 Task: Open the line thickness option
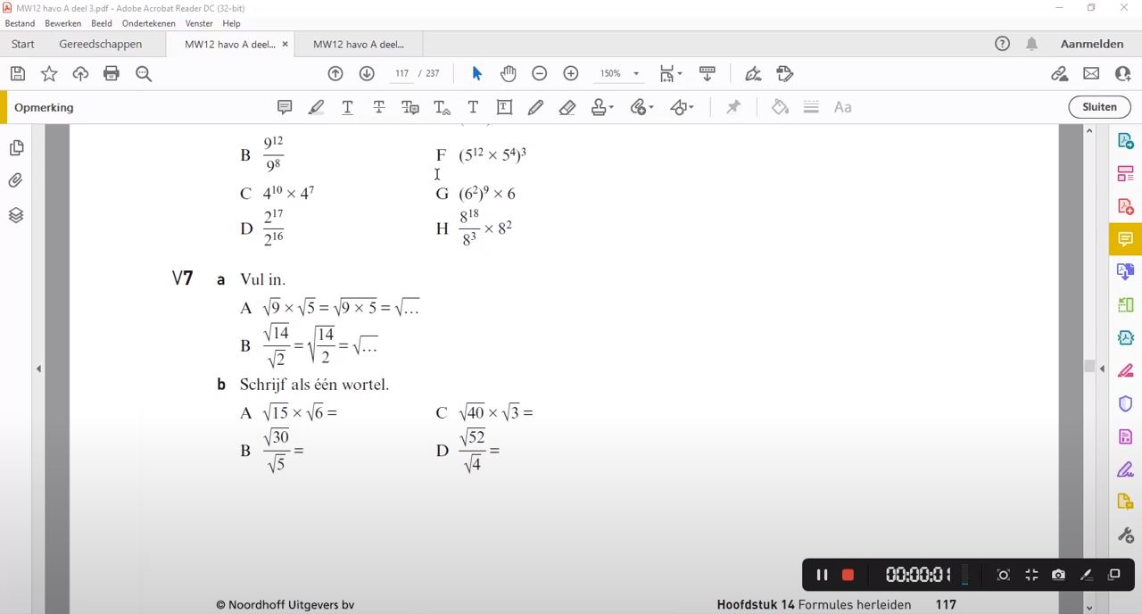click(x=811, y=107)
